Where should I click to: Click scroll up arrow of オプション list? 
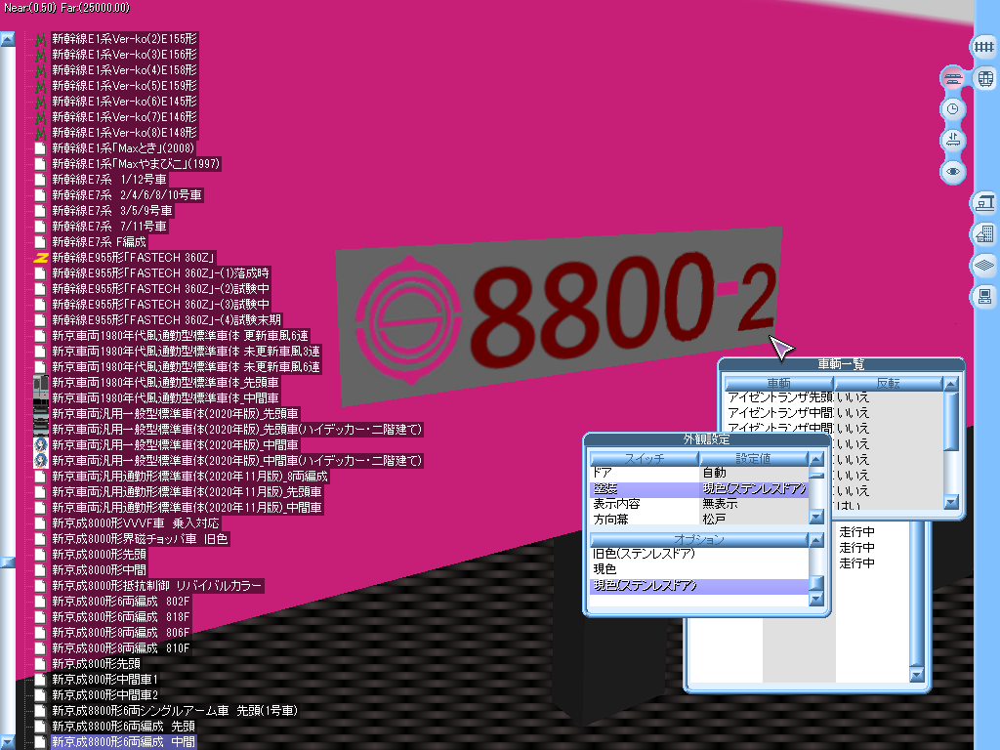(816, 540)
